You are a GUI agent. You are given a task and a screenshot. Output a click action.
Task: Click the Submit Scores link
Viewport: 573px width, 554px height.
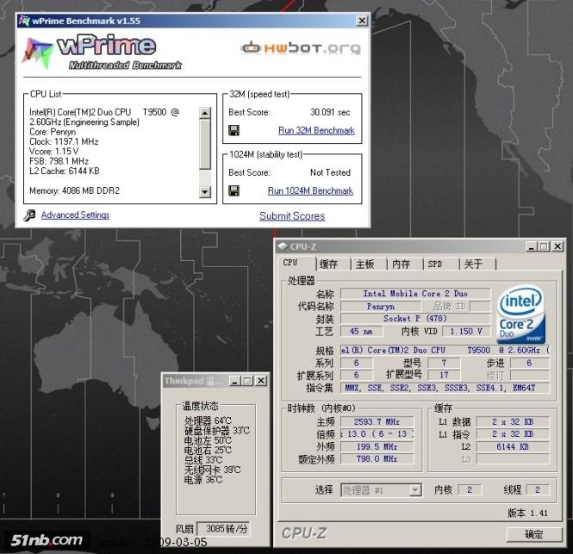coord(292,216)
